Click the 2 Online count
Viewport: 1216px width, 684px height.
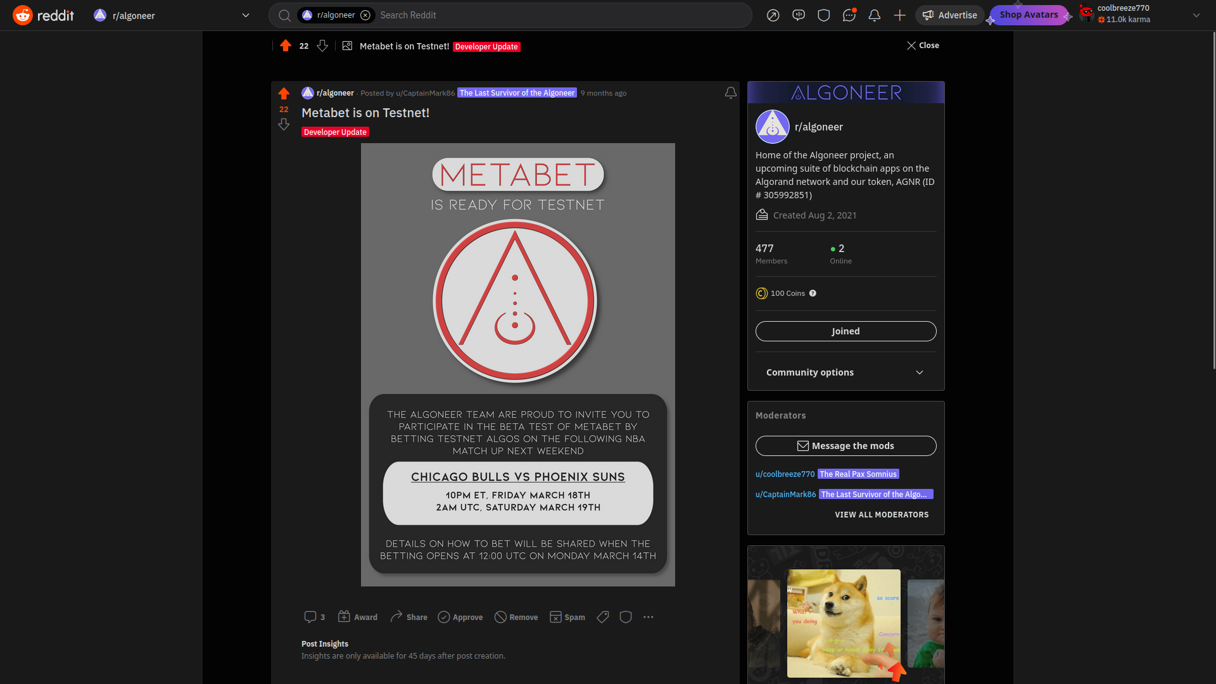(840, 253)
